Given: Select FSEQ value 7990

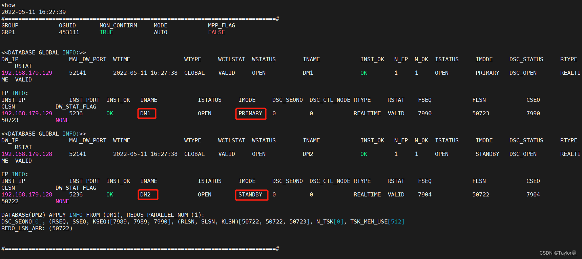Looking at the screenshot, I should (425, 114).
